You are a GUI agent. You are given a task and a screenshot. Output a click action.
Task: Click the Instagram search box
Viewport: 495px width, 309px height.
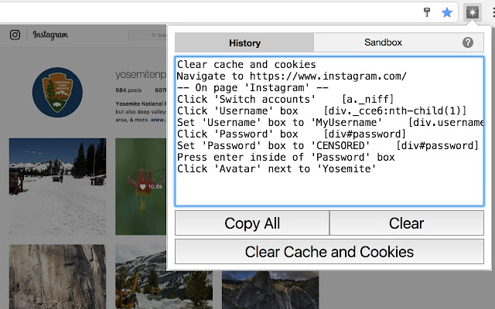click(148, 35)
